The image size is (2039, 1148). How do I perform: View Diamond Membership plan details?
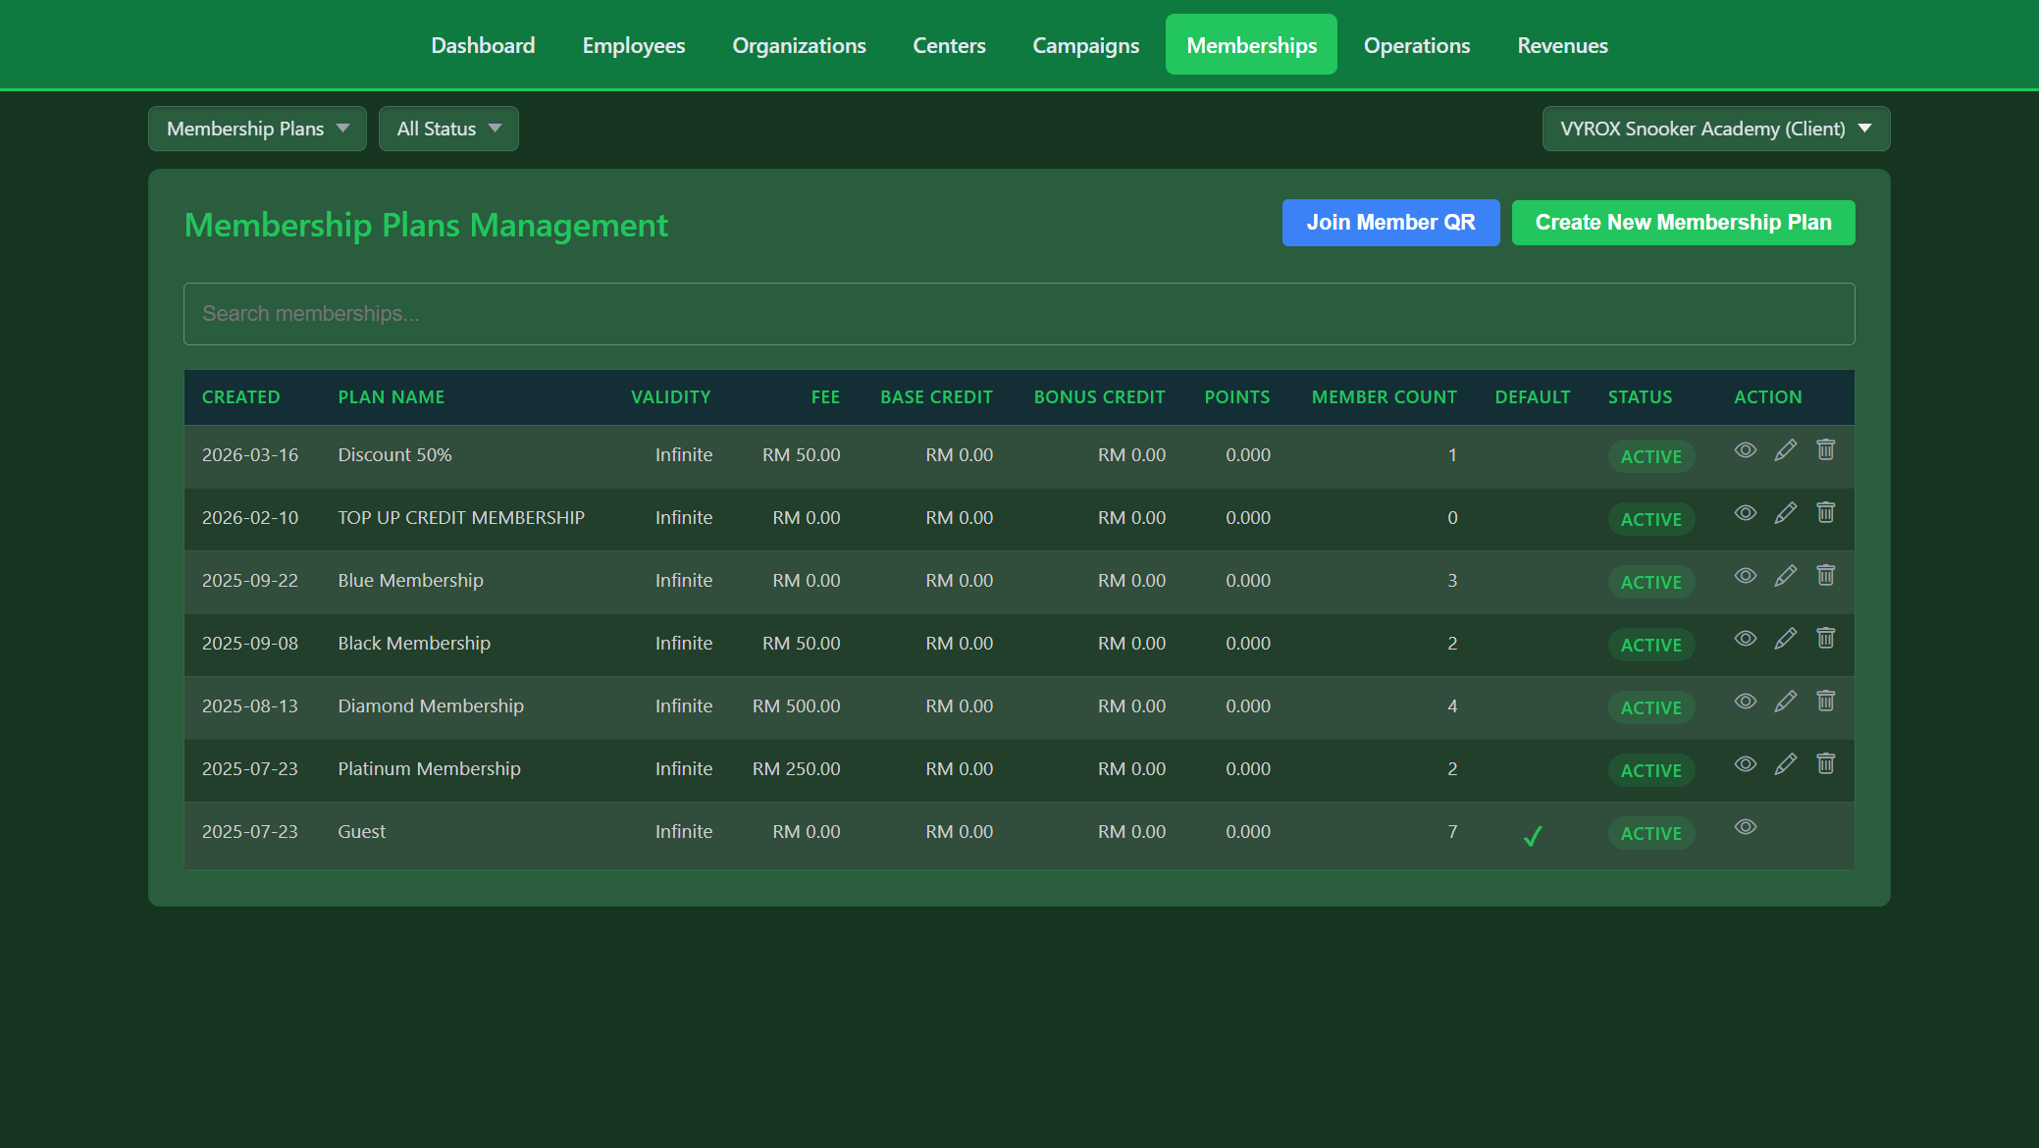tap(1745, 702)
